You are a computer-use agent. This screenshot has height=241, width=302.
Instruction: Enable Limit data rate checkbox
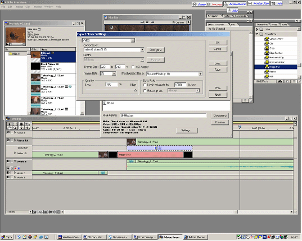click(x=145, y=85)
